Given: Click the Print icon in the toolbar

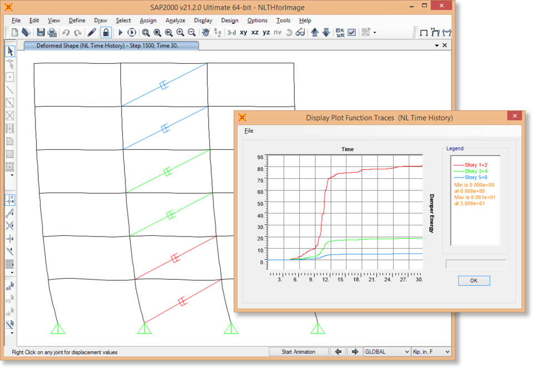Looking at the screenshot, I should tap(52, 33).
